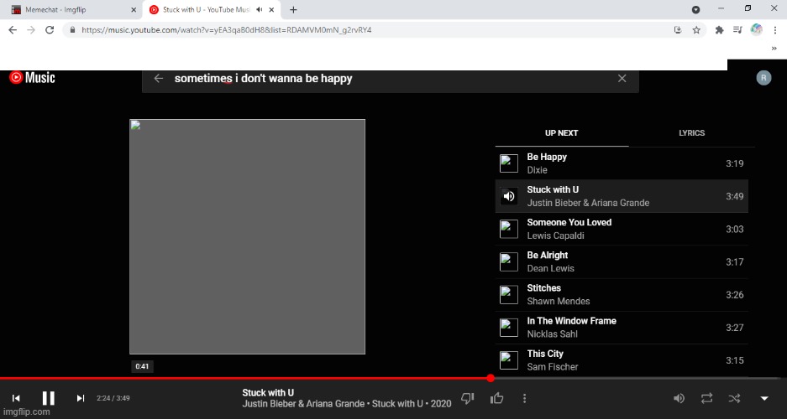
Task: Play Be Alright by Dean Lewis
Action: click(622, 261)
